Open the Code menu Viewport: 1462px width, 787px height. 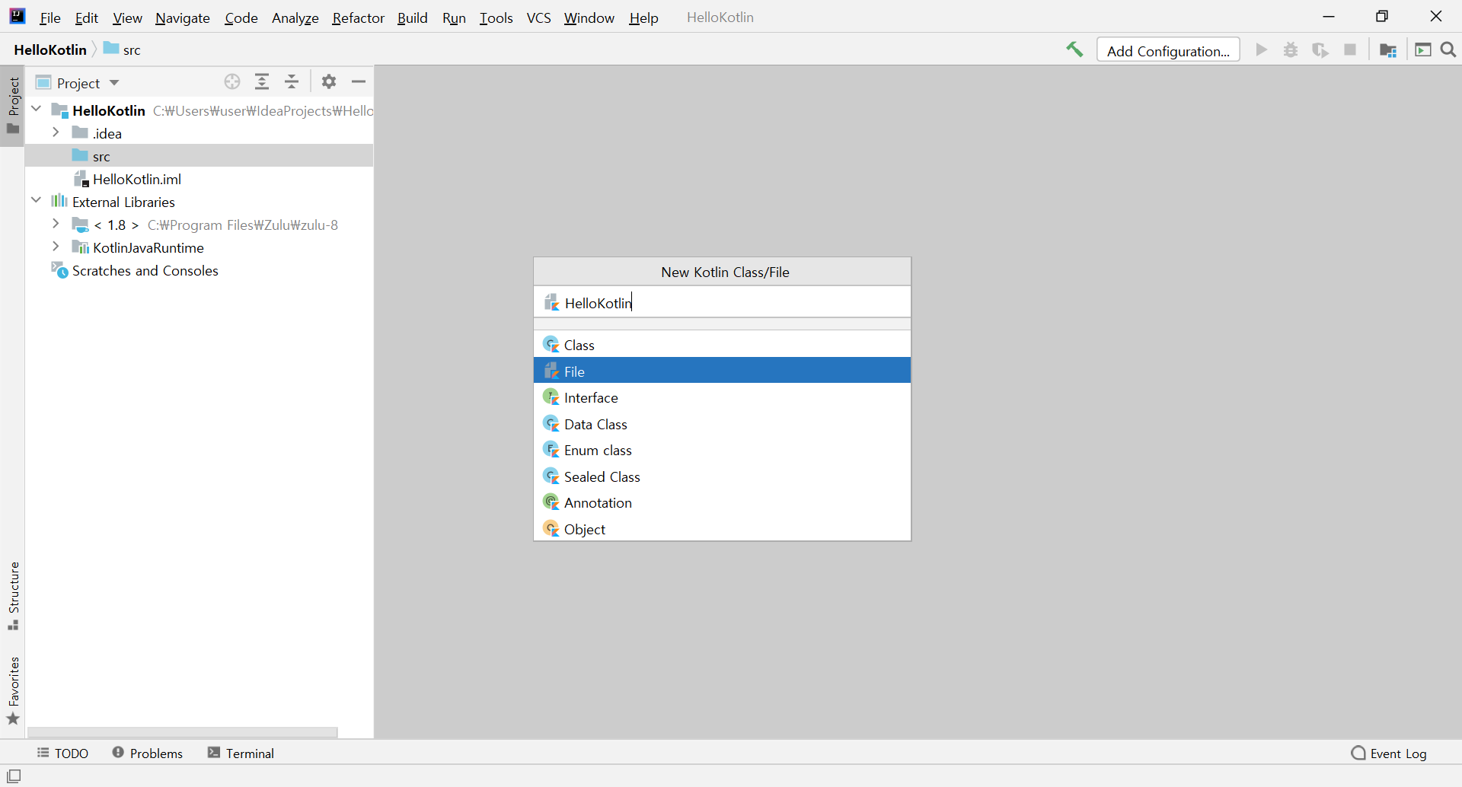241,18
